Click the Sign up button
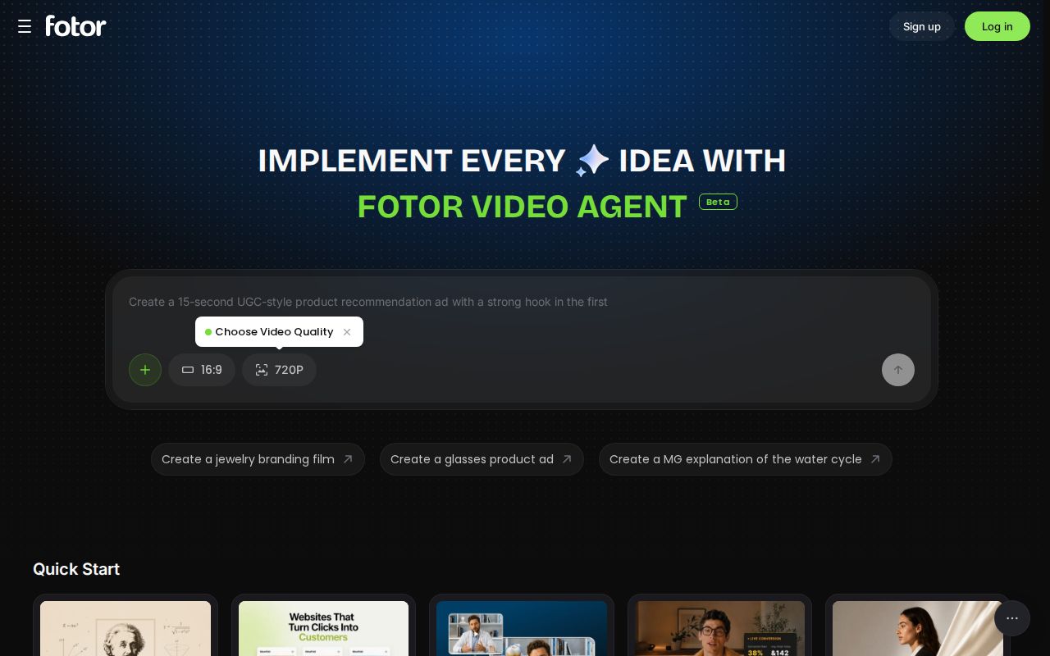This screenshot has width=1050, height=656. point(922,26)
